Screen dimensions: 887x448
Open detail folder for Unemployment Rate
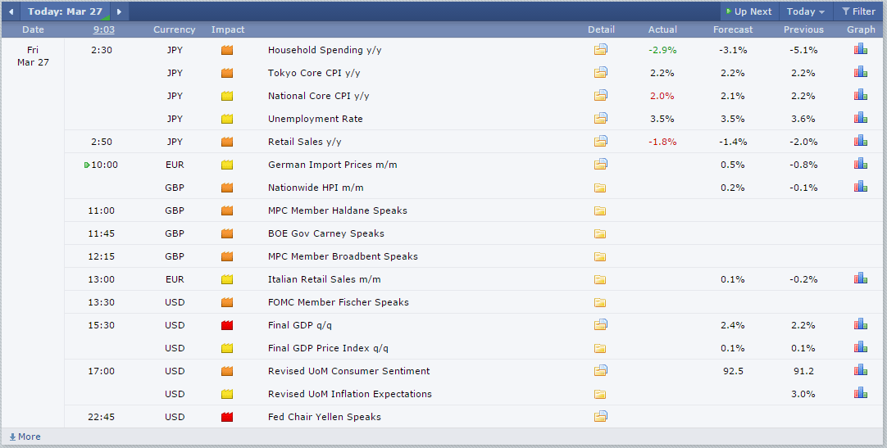(600, 119)
